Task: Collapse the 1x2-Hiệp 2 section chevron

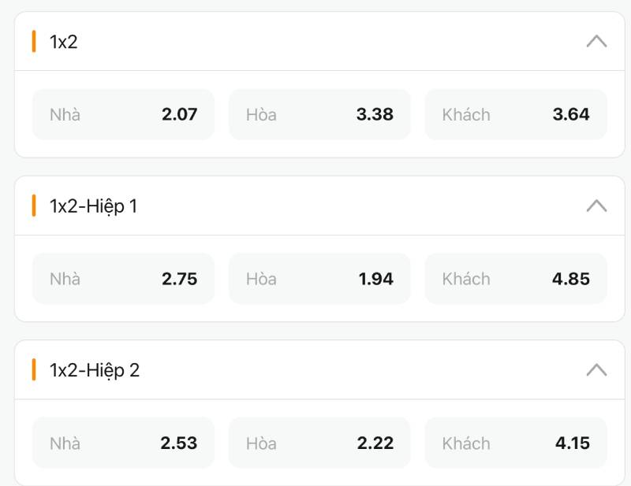Action: [596, 370]
